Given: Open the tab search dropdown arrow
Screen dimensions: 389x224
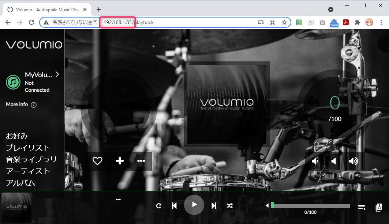Looking at the screenshot, I should point(331,10).
